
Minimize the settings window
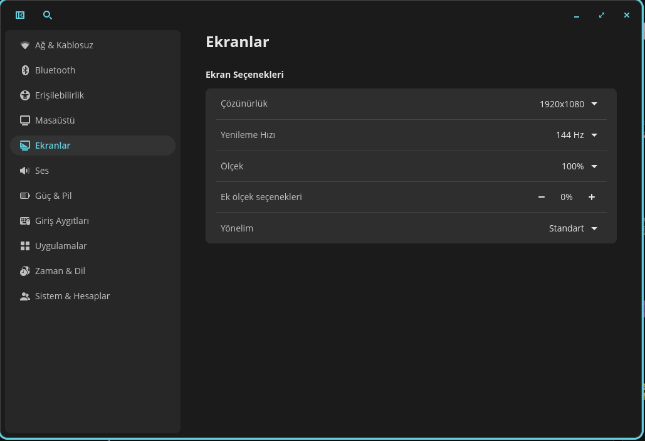(x=577, y=16)
